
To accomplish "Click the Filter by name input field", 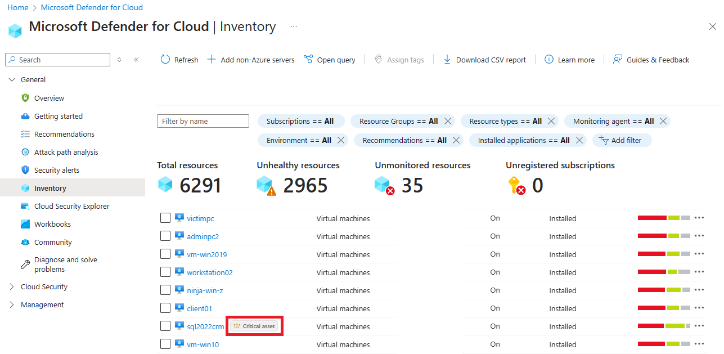I will (203, 121).
